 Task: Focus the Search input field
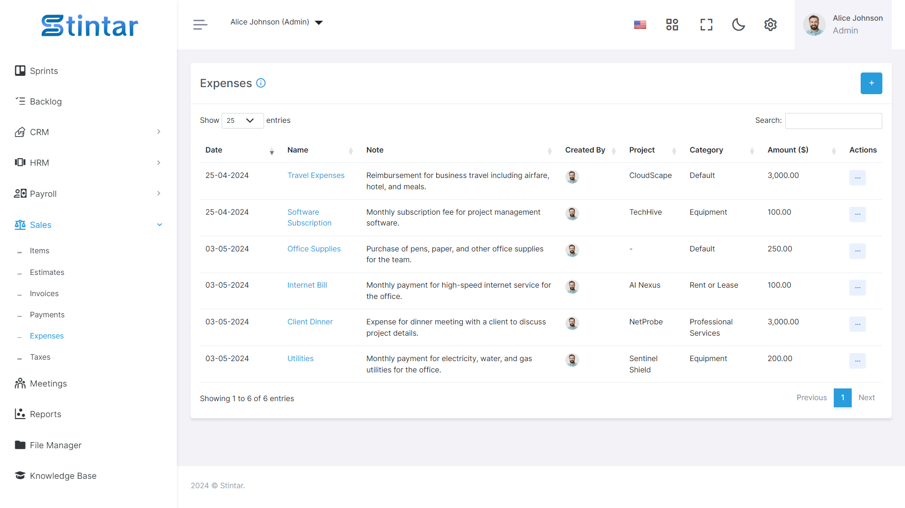833,121
